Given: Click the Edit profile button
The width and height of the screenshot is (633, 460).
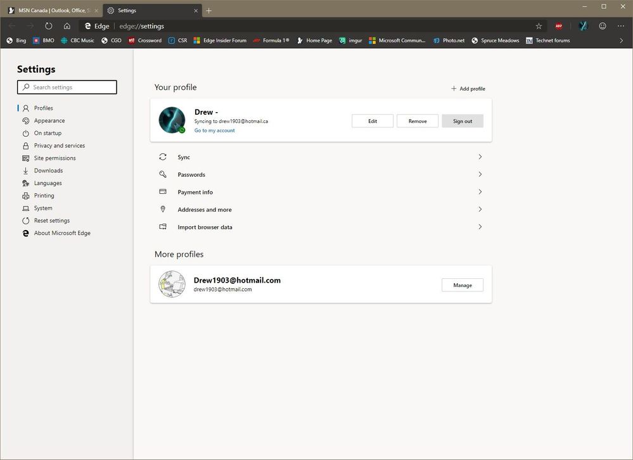Looking at the screenshot, I should (373, 121).
